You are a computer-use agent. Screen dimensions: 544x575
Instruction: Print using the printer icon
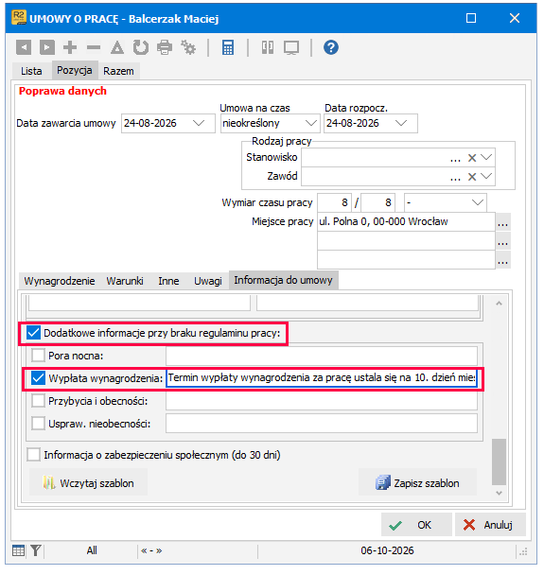pos(165,47)
